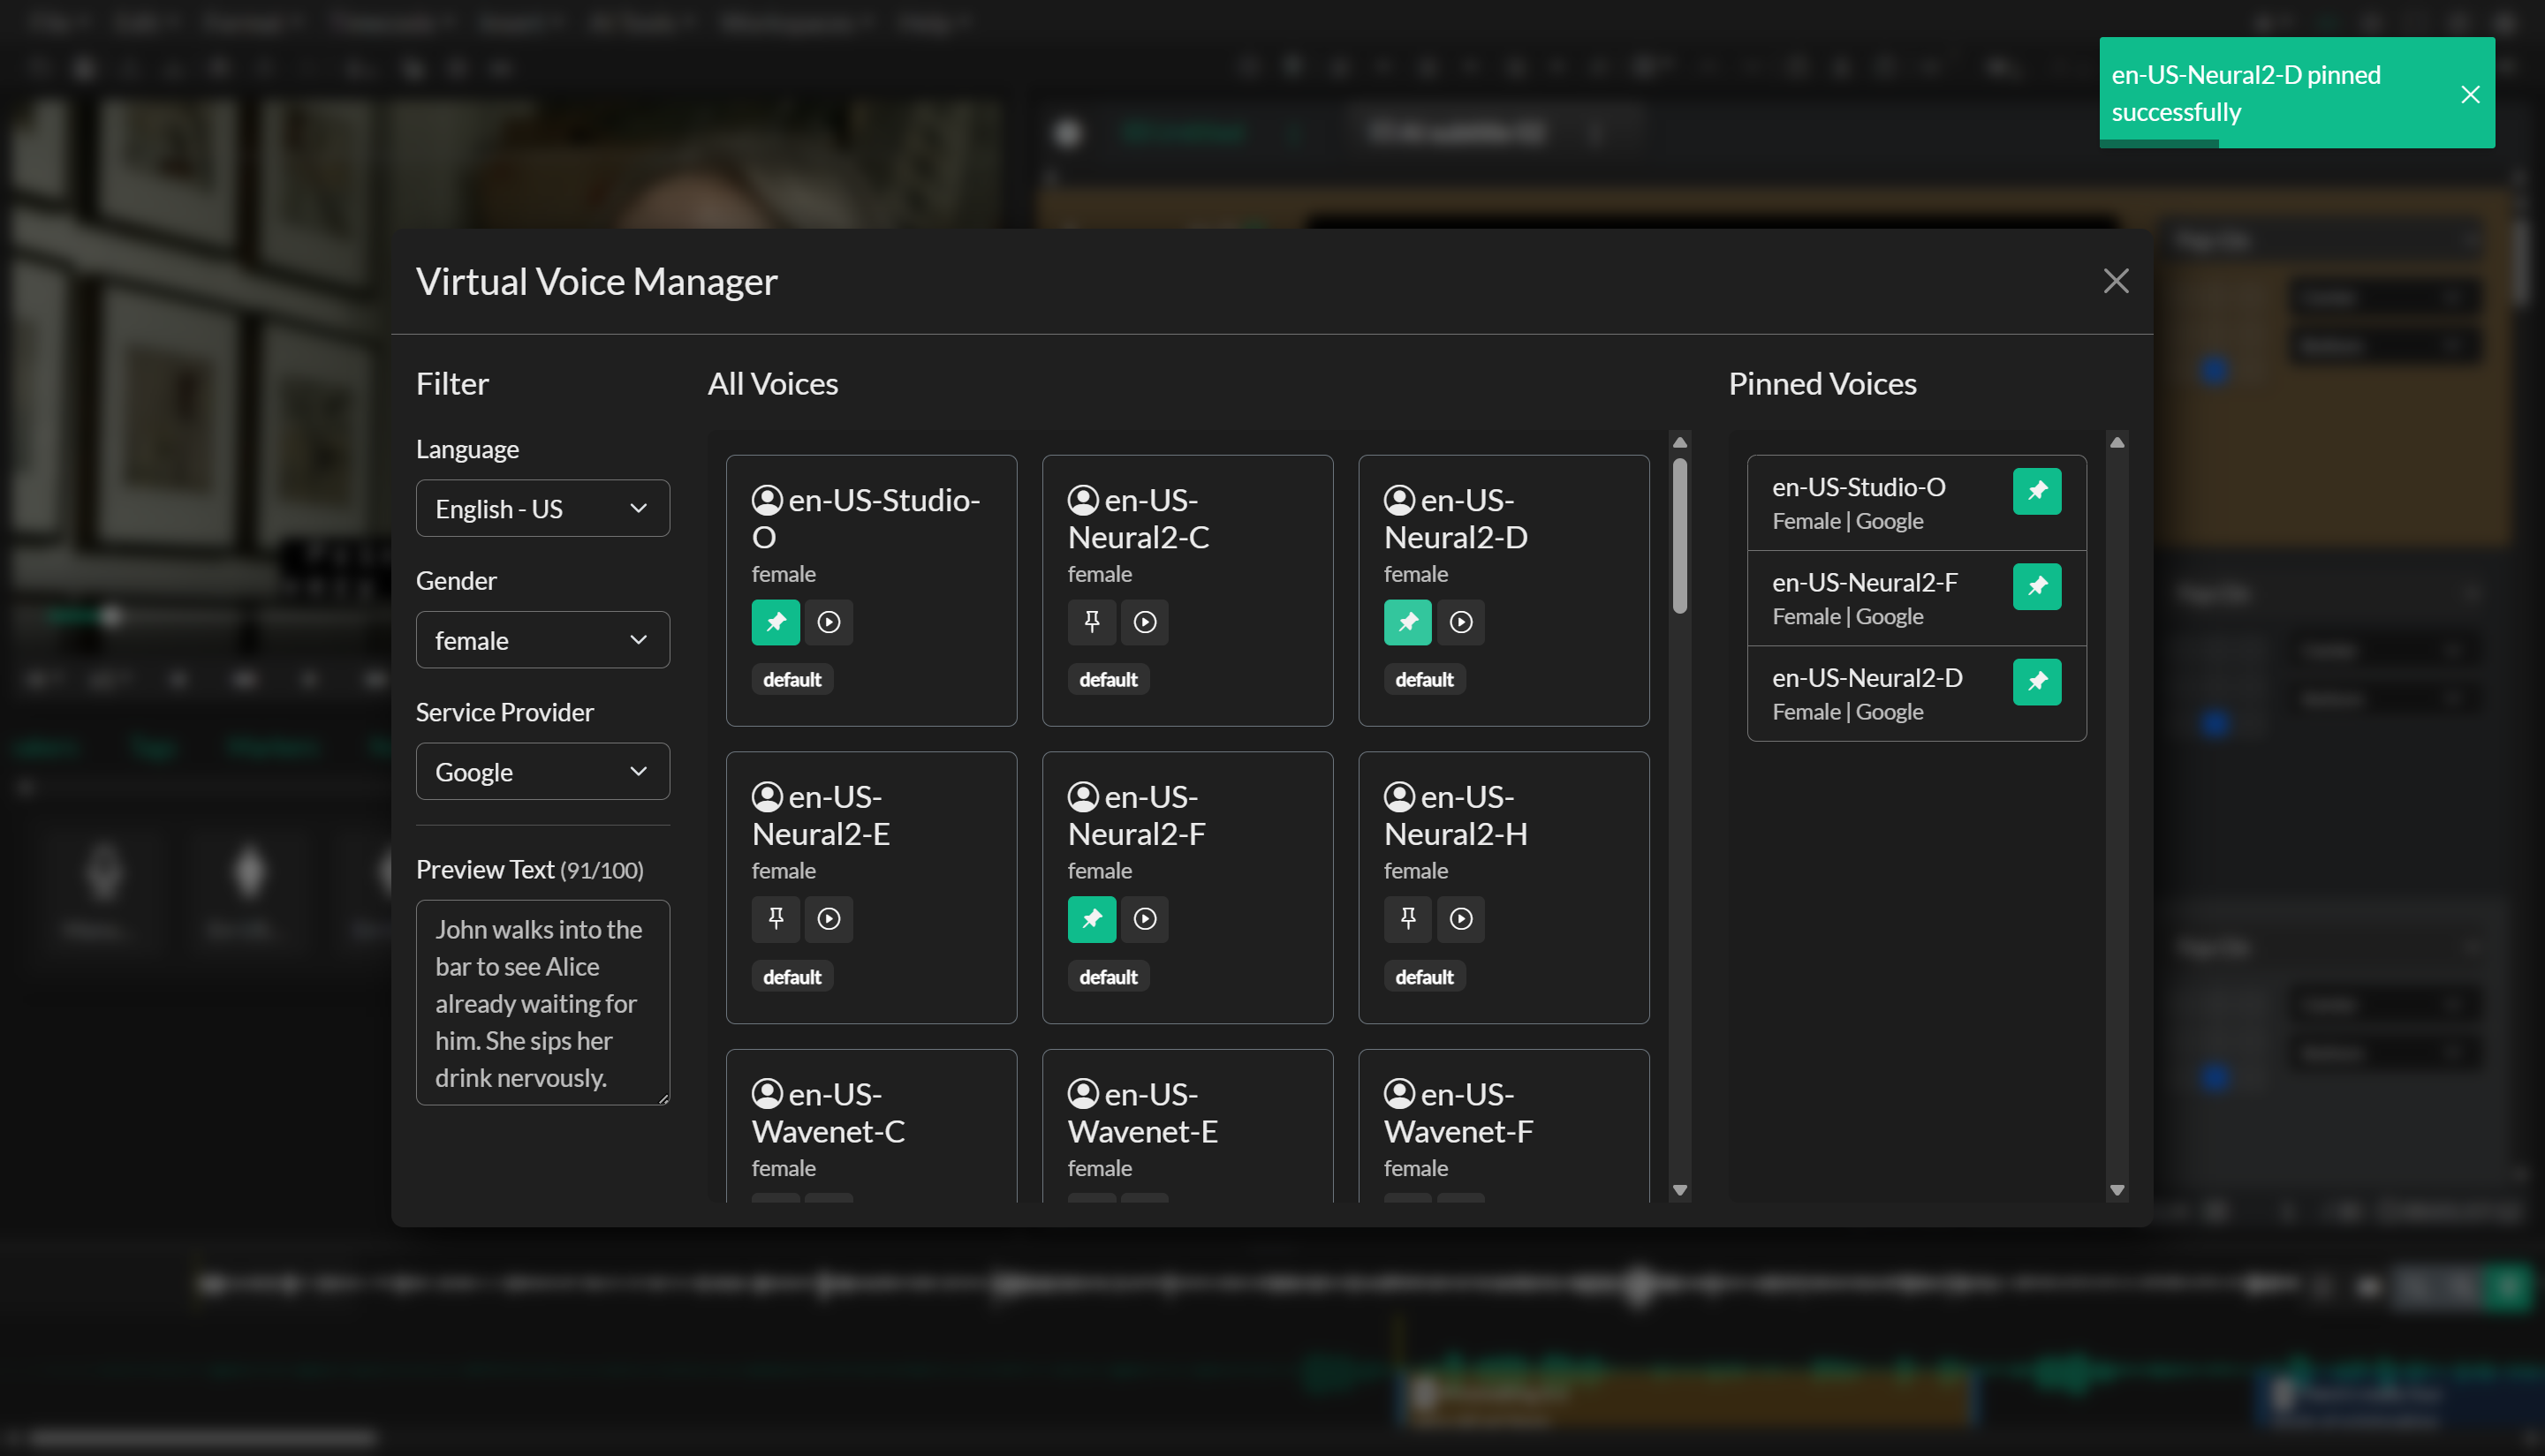Open the Language dropdown
2545x1456 pixels.
tap(542, 508)
